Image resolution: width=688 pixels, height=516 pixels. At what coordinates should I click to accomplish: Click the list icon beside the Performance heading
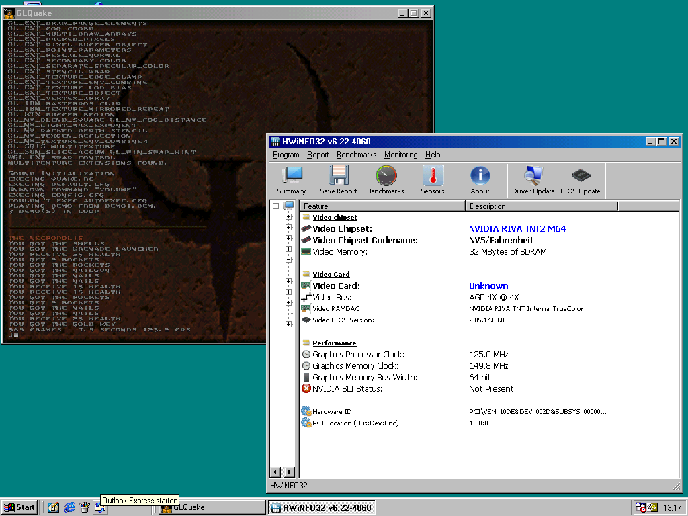coord(306,343)
